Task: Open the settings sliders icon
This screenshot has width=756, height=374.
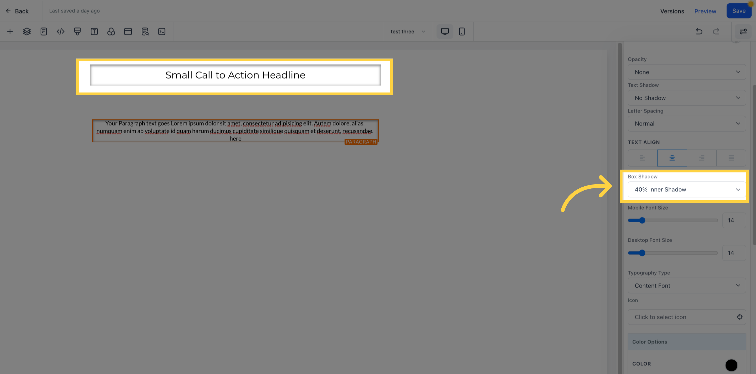Action: 743,31
